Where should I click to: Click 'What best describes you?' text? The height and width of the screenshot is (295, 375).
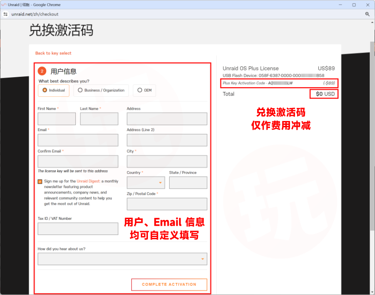pyautogui.click(x=64, y=81)
